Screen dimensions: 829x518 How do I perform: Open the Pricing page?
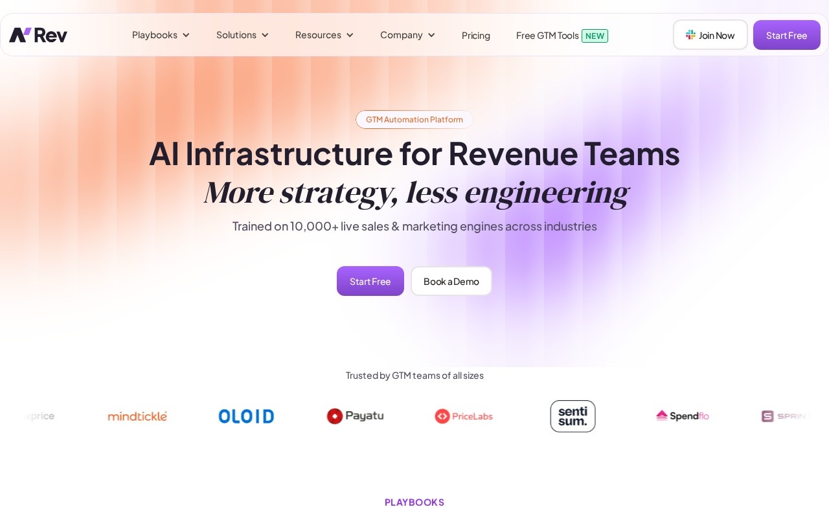(x=476, y=35)
